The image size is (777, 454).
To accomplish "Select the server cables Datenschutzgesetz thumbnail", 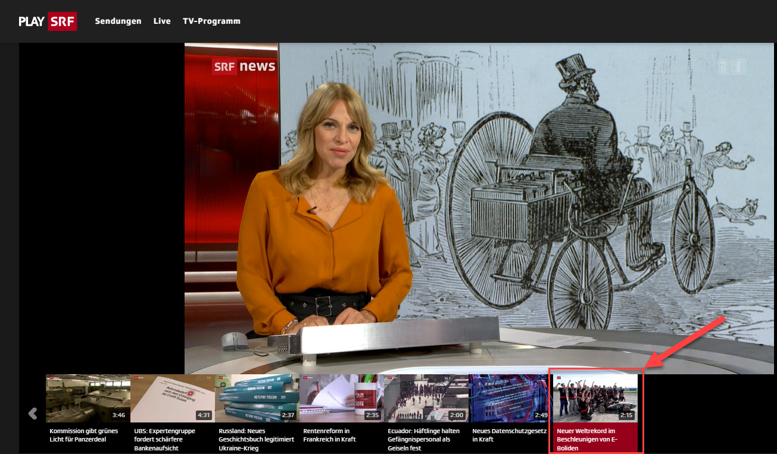I will pos(510,398).
